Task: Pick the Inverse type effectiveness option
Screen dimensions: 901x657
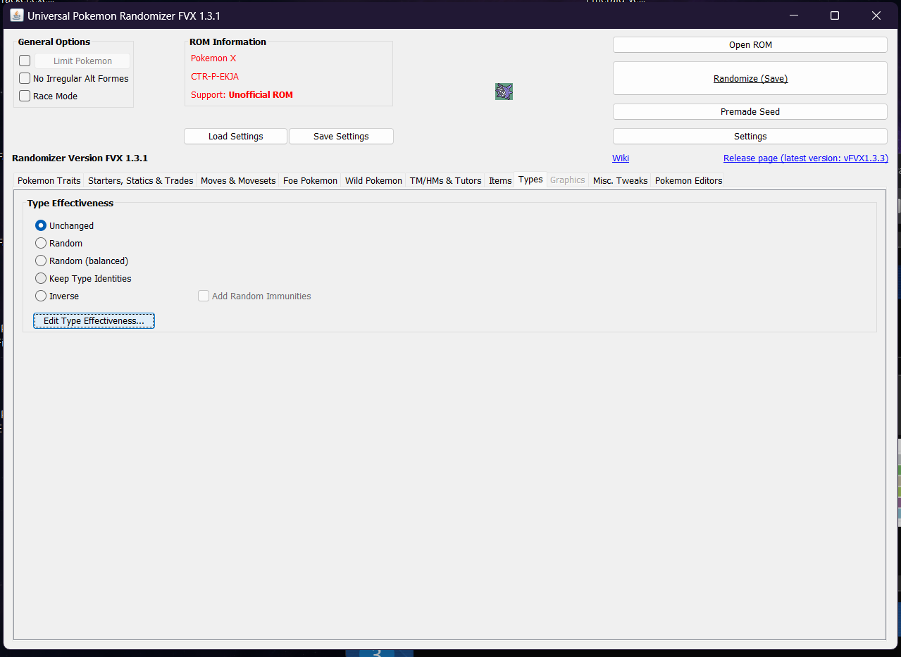Action: coord(41,296)
